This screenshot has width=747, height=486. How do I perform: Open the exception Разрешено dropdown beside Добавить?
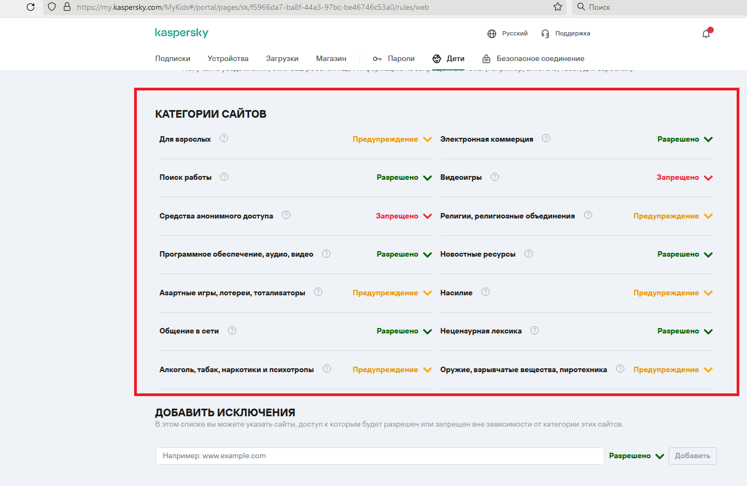coord(636,456)
